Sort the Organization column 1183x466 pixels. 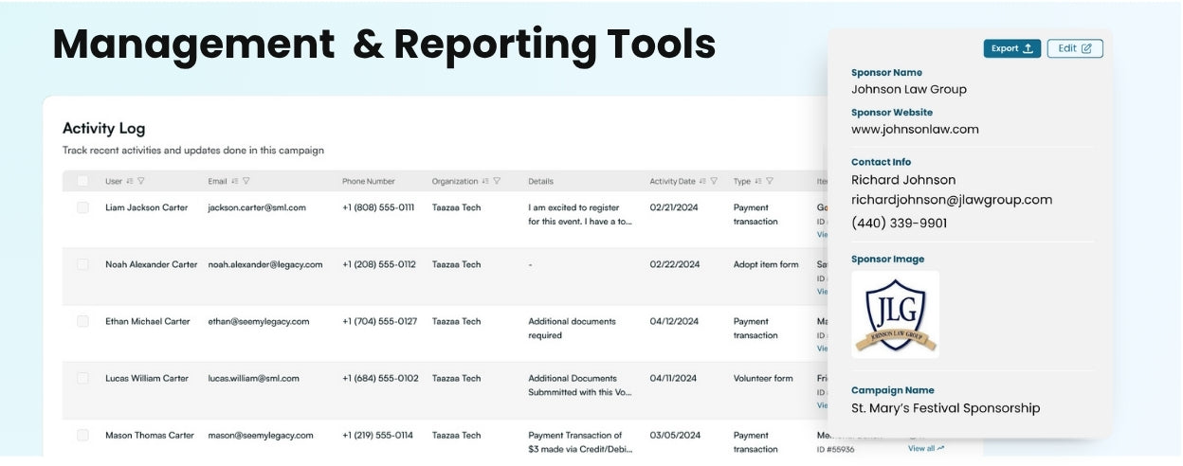point(485,181)
